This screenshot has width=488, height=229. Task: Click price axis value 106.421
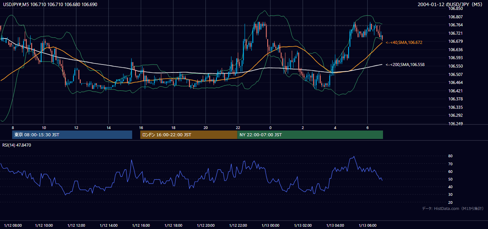coord(455,91)
